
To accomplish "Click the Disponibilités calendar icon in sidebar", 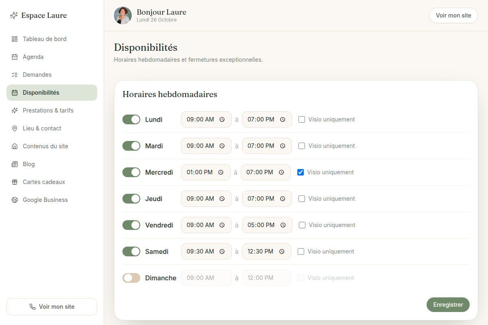I will (x=15, y=93).
